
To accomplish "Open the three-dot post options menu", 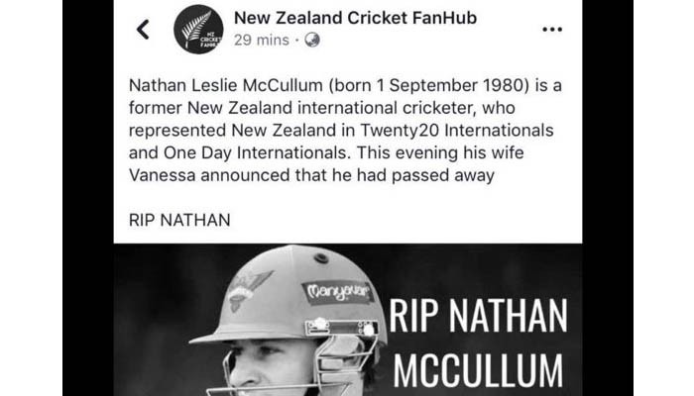I will click(x=551, y=30).
